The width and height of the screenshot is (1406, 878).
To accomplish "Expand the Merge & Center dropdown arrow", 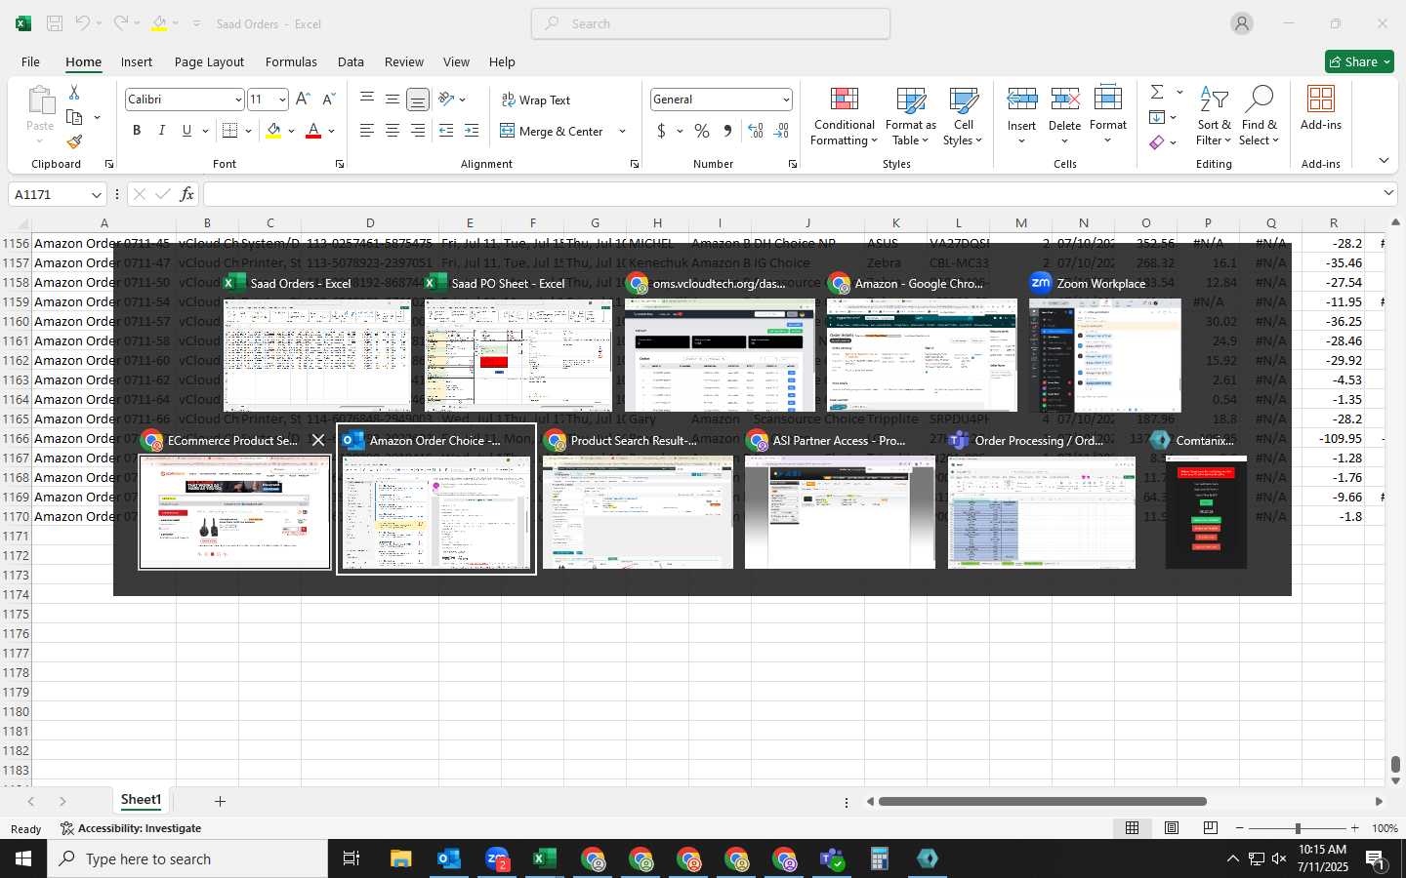I will coord(622,131).
